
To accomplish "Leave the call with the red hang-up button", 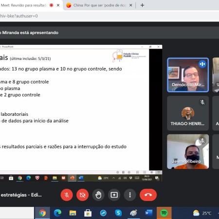I will (148, 195).
